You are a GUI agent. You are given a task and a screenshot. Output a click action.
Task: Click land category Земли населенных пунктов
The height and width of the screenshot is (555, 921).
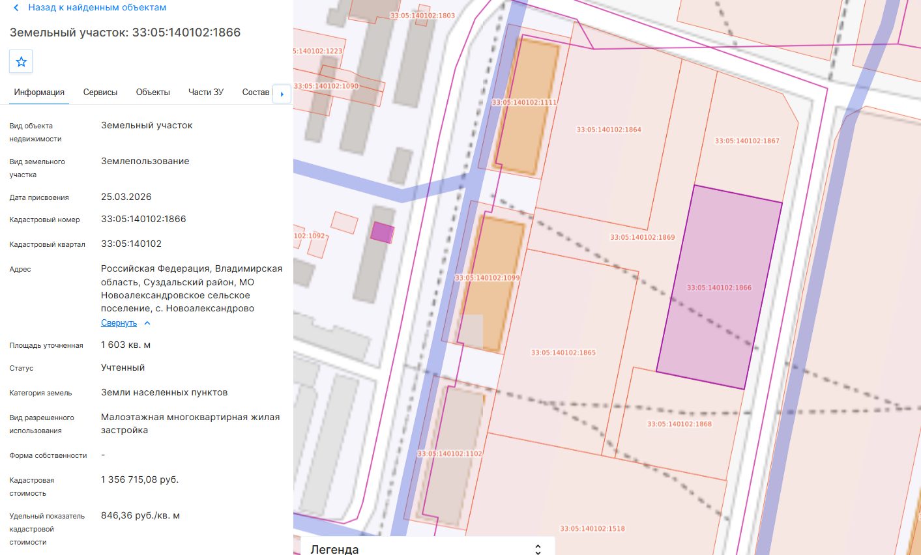point(164,392)
